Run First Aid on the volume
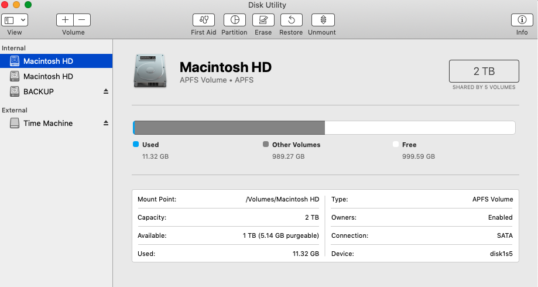The height and width of the screenshot is (287, 538). click(204, 20)
